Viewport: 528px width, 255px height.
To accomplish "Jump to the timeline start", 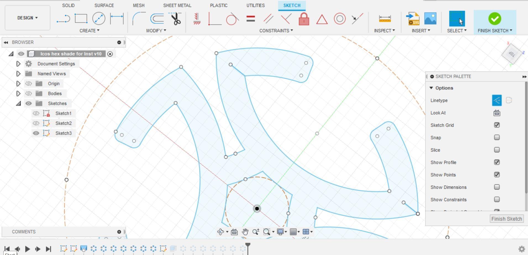I will point(7,249).
